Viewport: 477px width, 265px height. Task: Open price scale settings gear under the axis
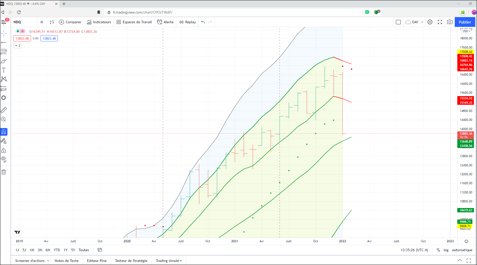click(x=467, y=241)
